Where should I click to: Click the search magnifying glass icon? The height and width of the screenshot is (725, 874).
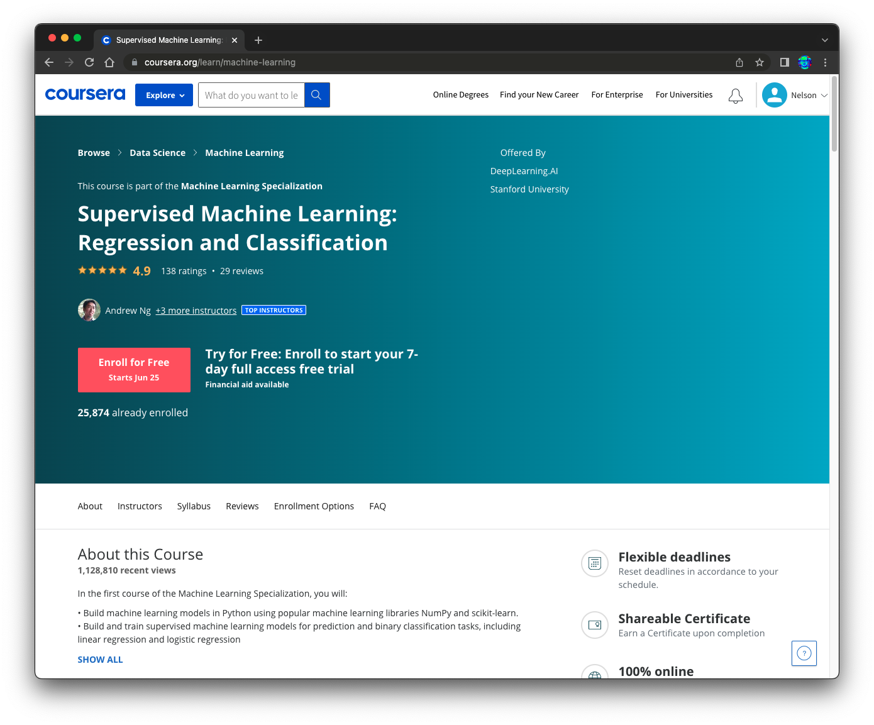pyautogui.click(x=316, y=94)
